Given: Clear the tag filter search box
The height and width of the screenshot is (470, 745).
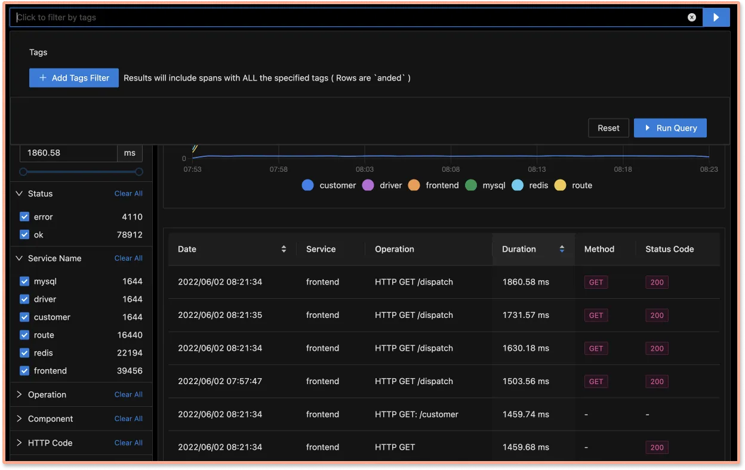Looking at the screenshot, I should (692, 17).
